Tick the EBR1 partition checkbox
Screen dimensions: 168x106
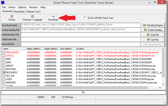pyautogui.click(x=4, y=62)
